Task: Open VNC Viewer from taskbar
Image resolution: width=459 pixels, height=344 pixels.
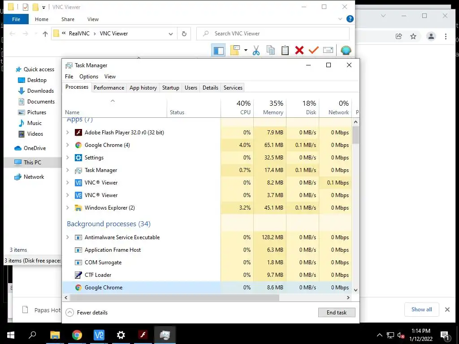Action: pyautogui.click(x=99, y=335)
